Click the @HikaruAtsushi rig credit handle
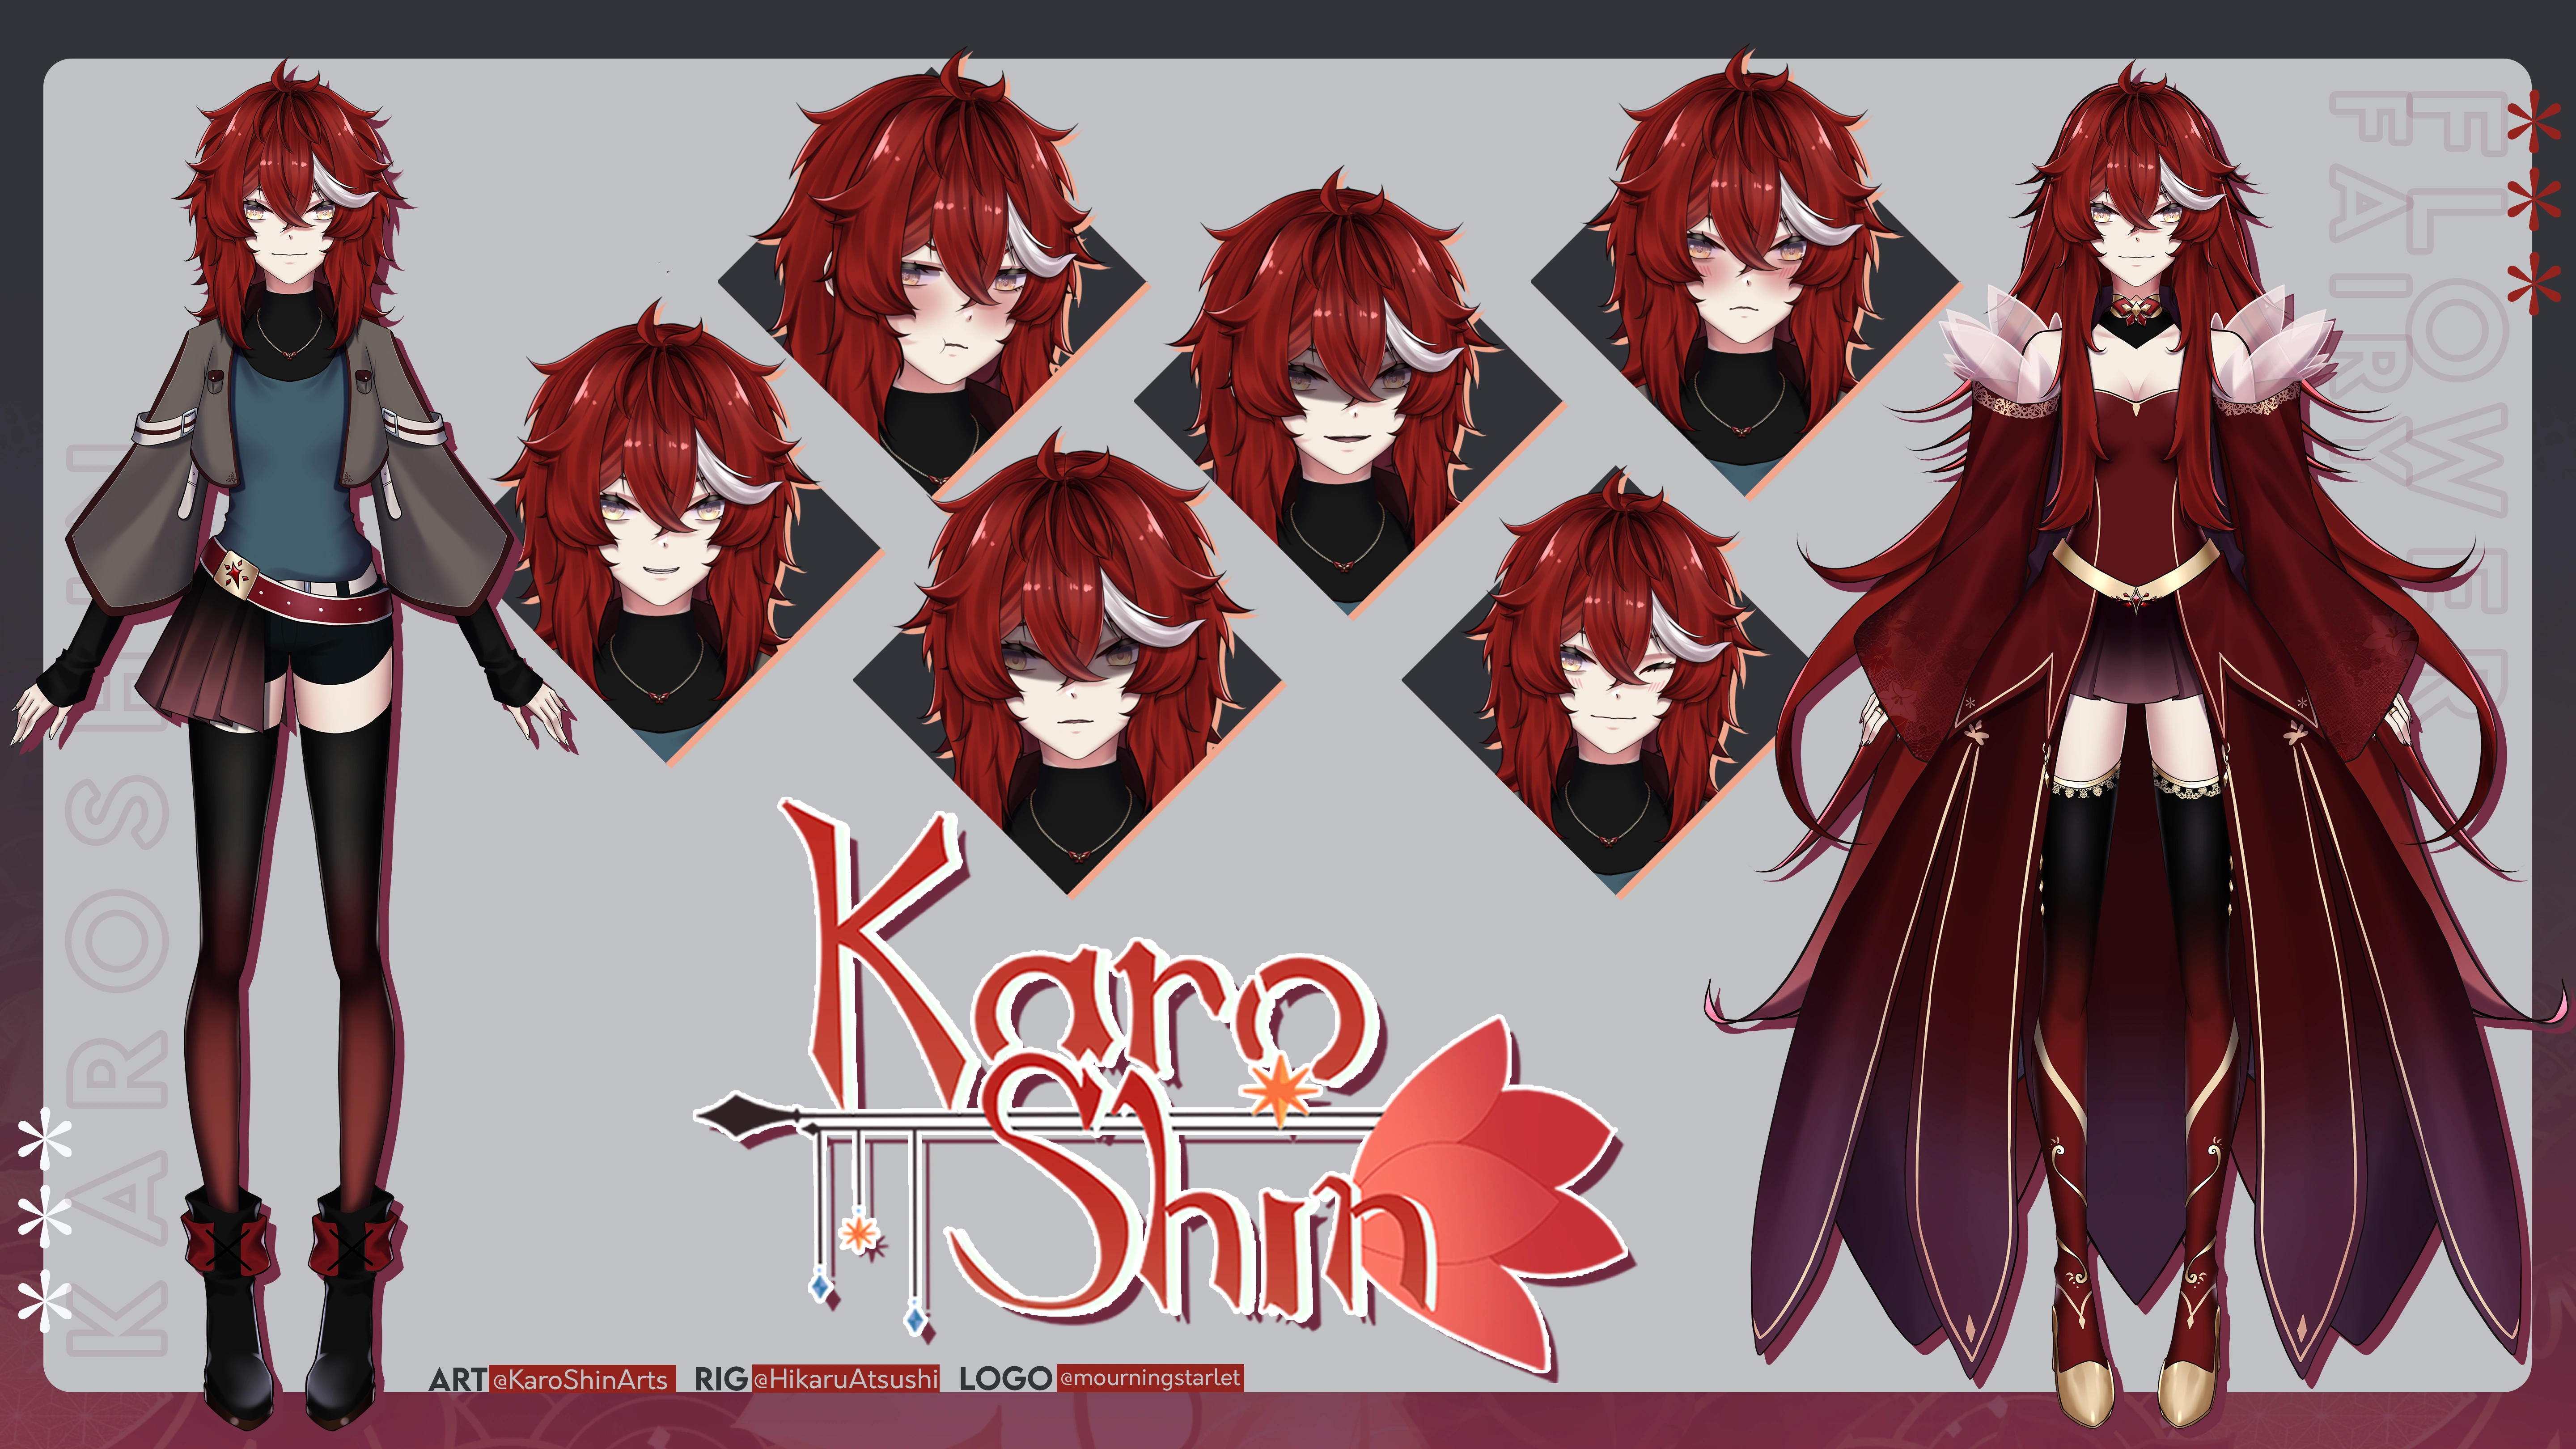 (846, 1380)
